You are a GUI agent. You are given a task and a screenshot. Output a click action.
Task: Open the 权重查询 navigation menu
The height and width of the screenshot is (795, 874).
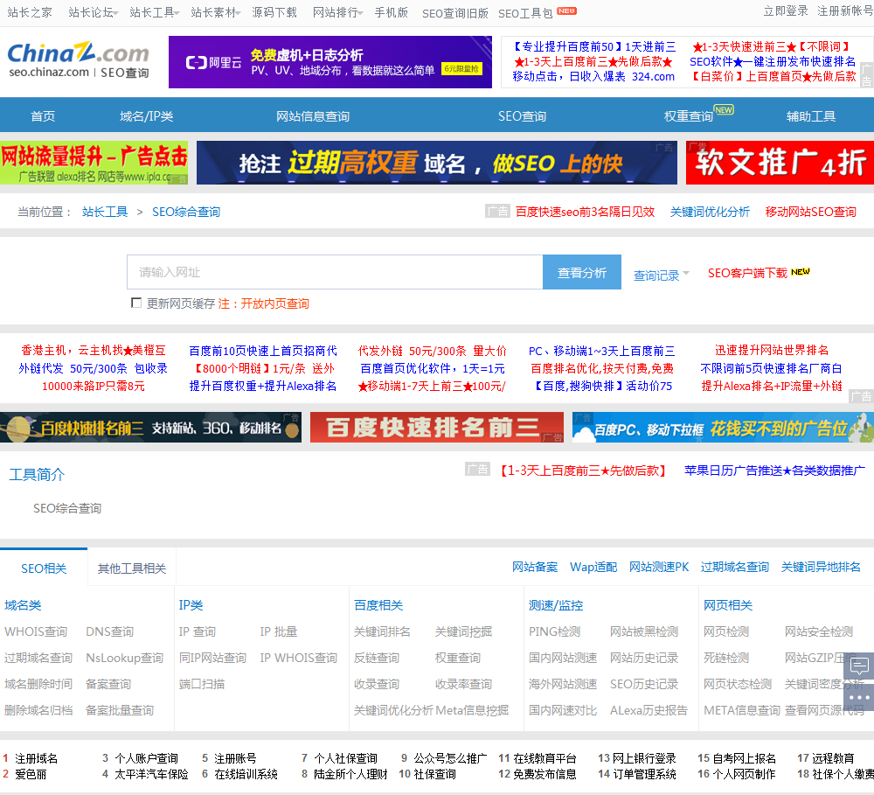click(689, 116)
